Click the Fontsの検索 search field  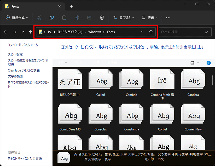[185, 32]
